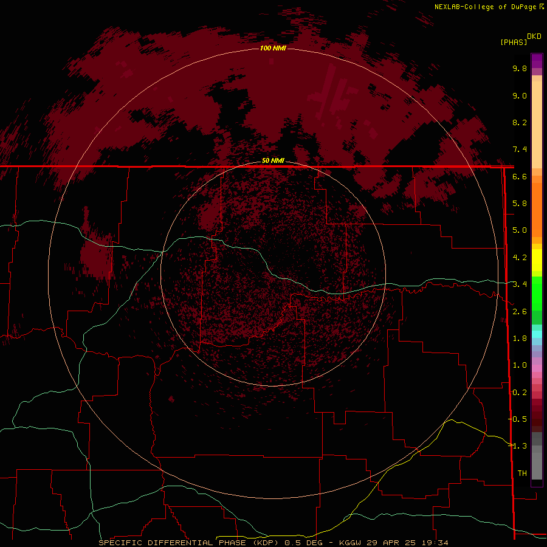
Task: Click the 9.8 color scale value
Action: (520, 68)
